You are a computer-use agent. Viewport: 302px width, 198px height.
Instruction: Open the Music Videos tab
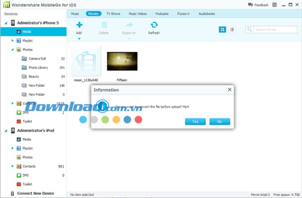click(138, 14)
